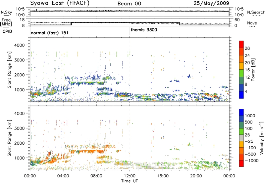Screen dimensions: 265x183
Task: Pick the red top segment of the power colorbar
Action: point(241,44)
